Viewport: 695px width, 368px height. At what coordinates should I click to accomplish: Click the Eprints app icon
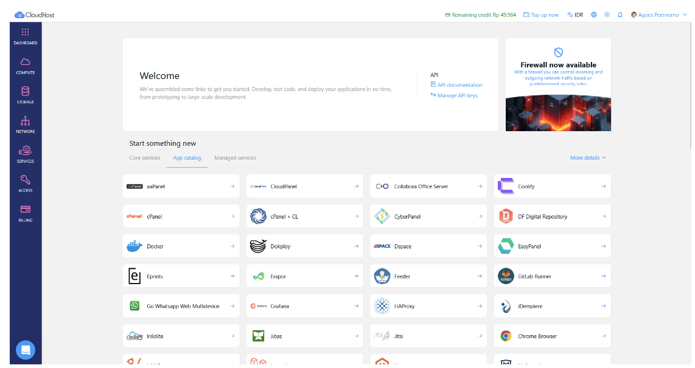(134, 276)
